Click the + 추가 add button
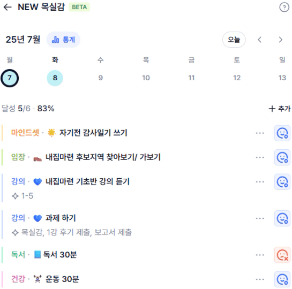This screenshot has width=292, height=289. pos(280,109)
